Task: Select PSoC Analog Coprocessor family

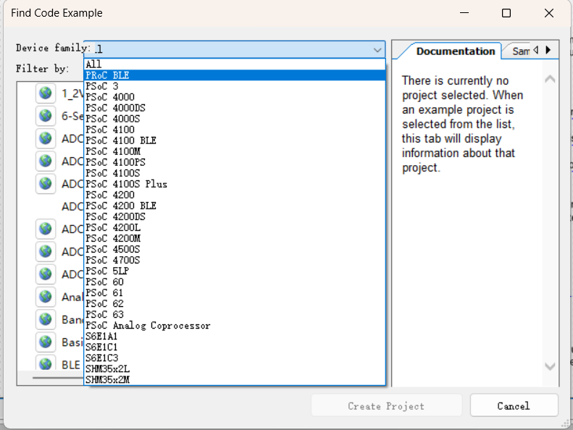Action: 235,326
